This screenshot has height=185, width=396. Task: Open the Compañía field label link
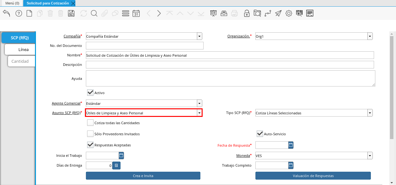(72, 36)
